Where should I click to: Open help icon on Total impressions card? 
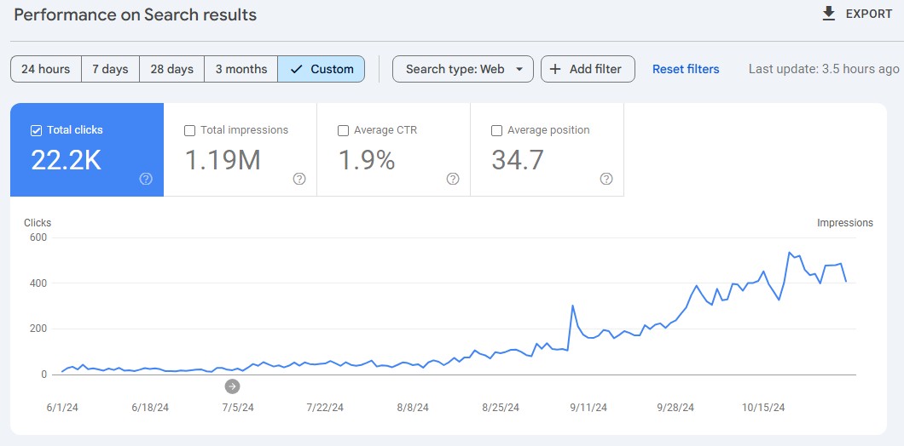tap(299, 179)
